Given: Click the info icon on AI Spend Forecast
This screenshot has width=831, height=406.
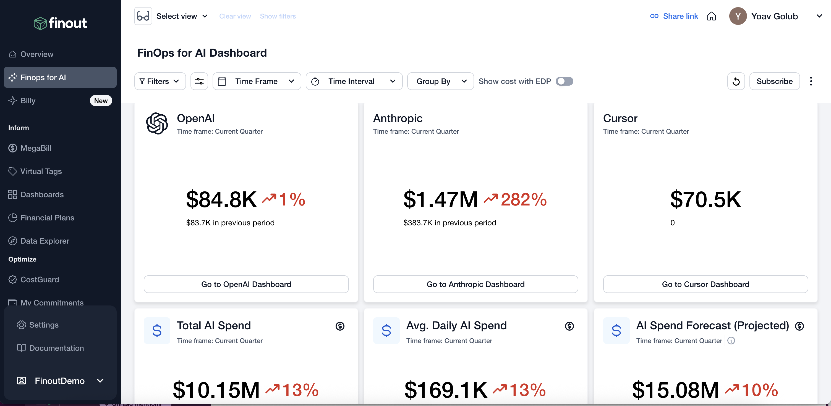Looking at the screenshot, I should coord(731,341).
